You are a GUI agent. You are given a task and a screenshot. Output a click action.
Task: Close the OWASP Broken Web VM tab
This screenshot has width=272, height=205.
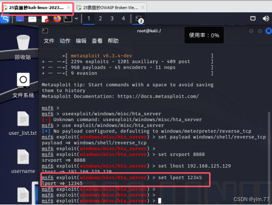(x=142, y=7)
